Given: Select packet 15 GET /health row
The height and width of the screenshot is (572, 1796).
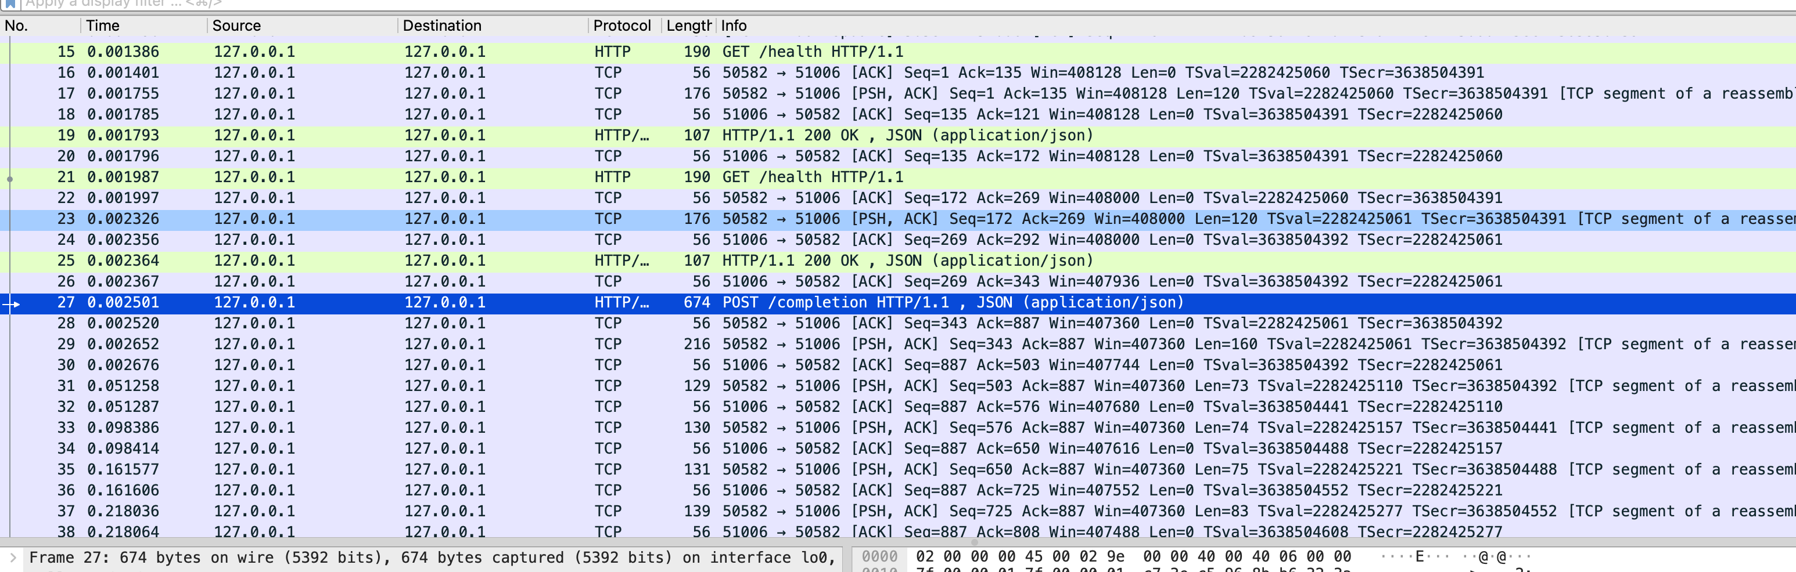Looking at the screenshot, I should click(x=898, y=52).
